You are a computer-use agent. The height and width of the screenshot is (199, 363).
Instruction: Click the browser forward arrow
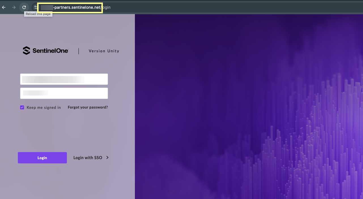tap(14, 7)
